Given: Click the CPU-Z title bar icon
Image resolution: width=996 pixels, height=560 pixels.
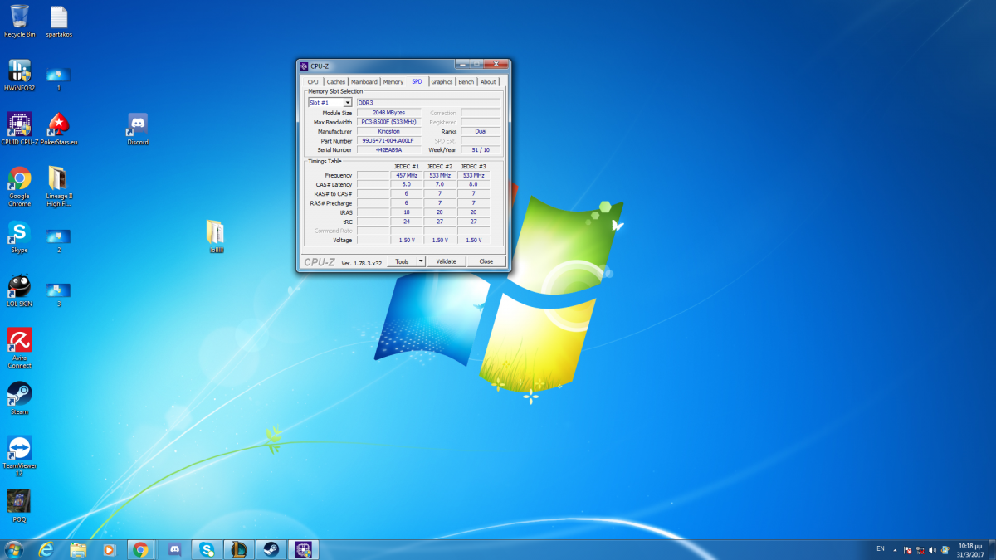Looking at the screenshot, I should [304, 66].
